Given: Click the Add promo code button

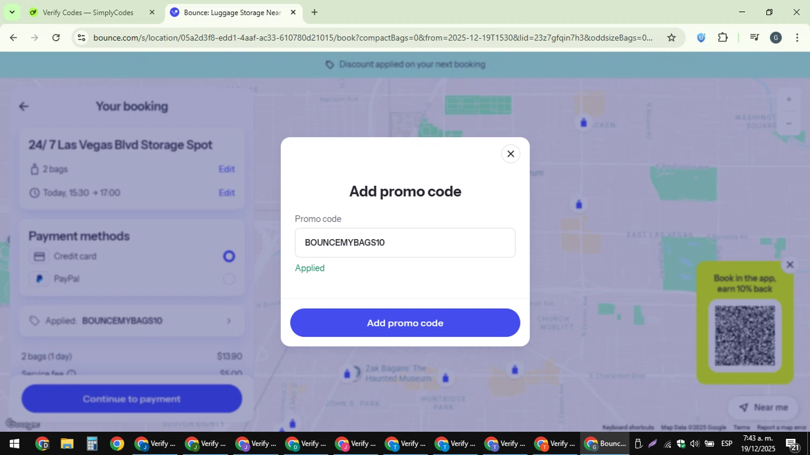Looking at the screenshot, I should (x=405, y=323).
